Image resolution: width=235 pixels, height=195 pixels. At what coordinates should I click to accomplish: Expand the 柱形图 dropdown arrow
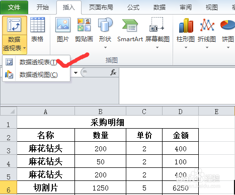click(x=186, y=48)
